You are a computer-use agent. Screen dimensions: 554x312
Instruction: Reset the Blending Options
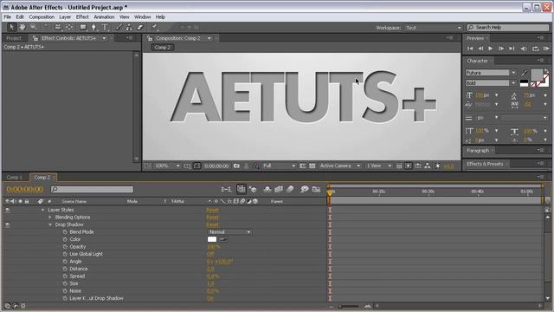[212, 218]
